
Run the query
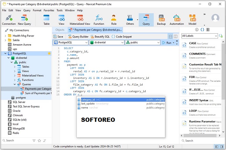click(167, 43)
